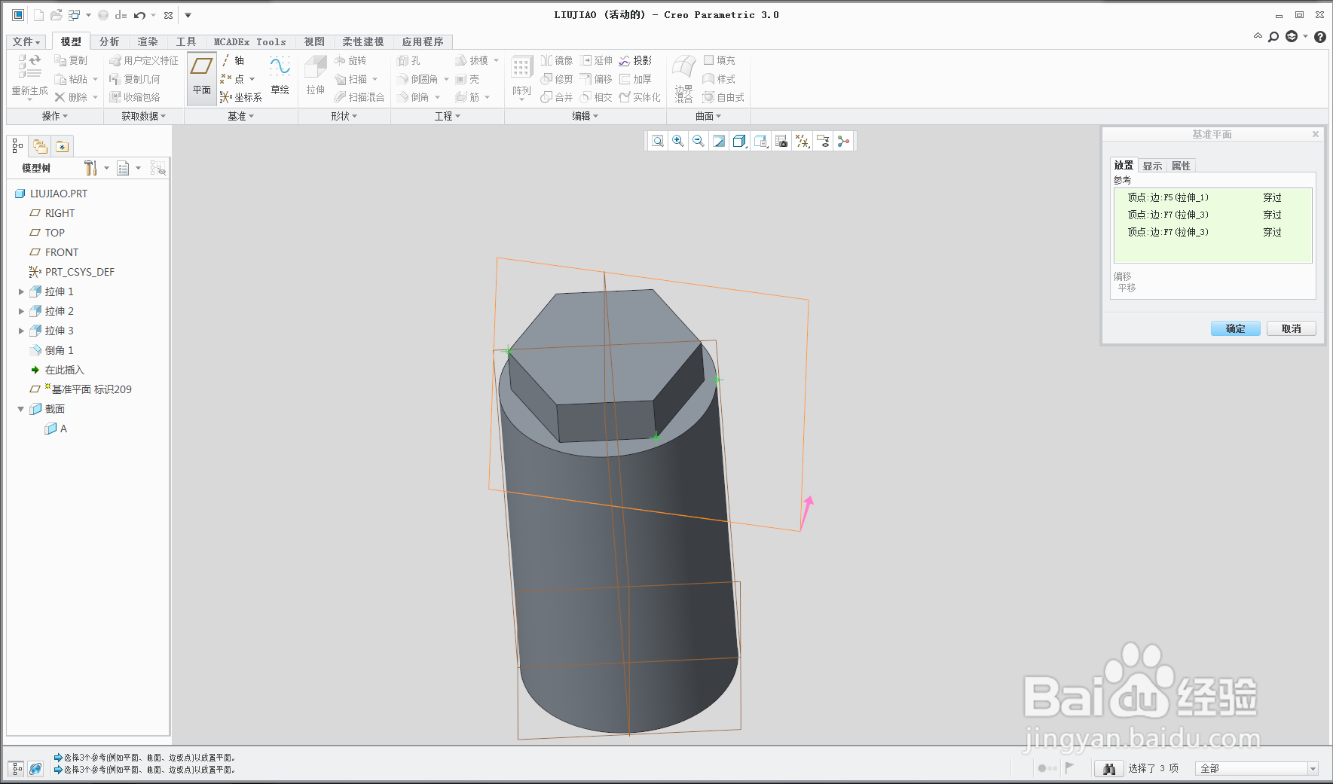Open the 获取数据 group dropdown

pos(143,116)
